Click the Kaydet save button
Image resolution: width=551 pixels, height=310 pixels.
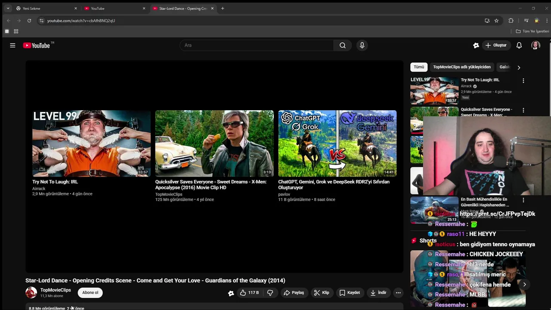pyautogui.click(x=350, y=293)
